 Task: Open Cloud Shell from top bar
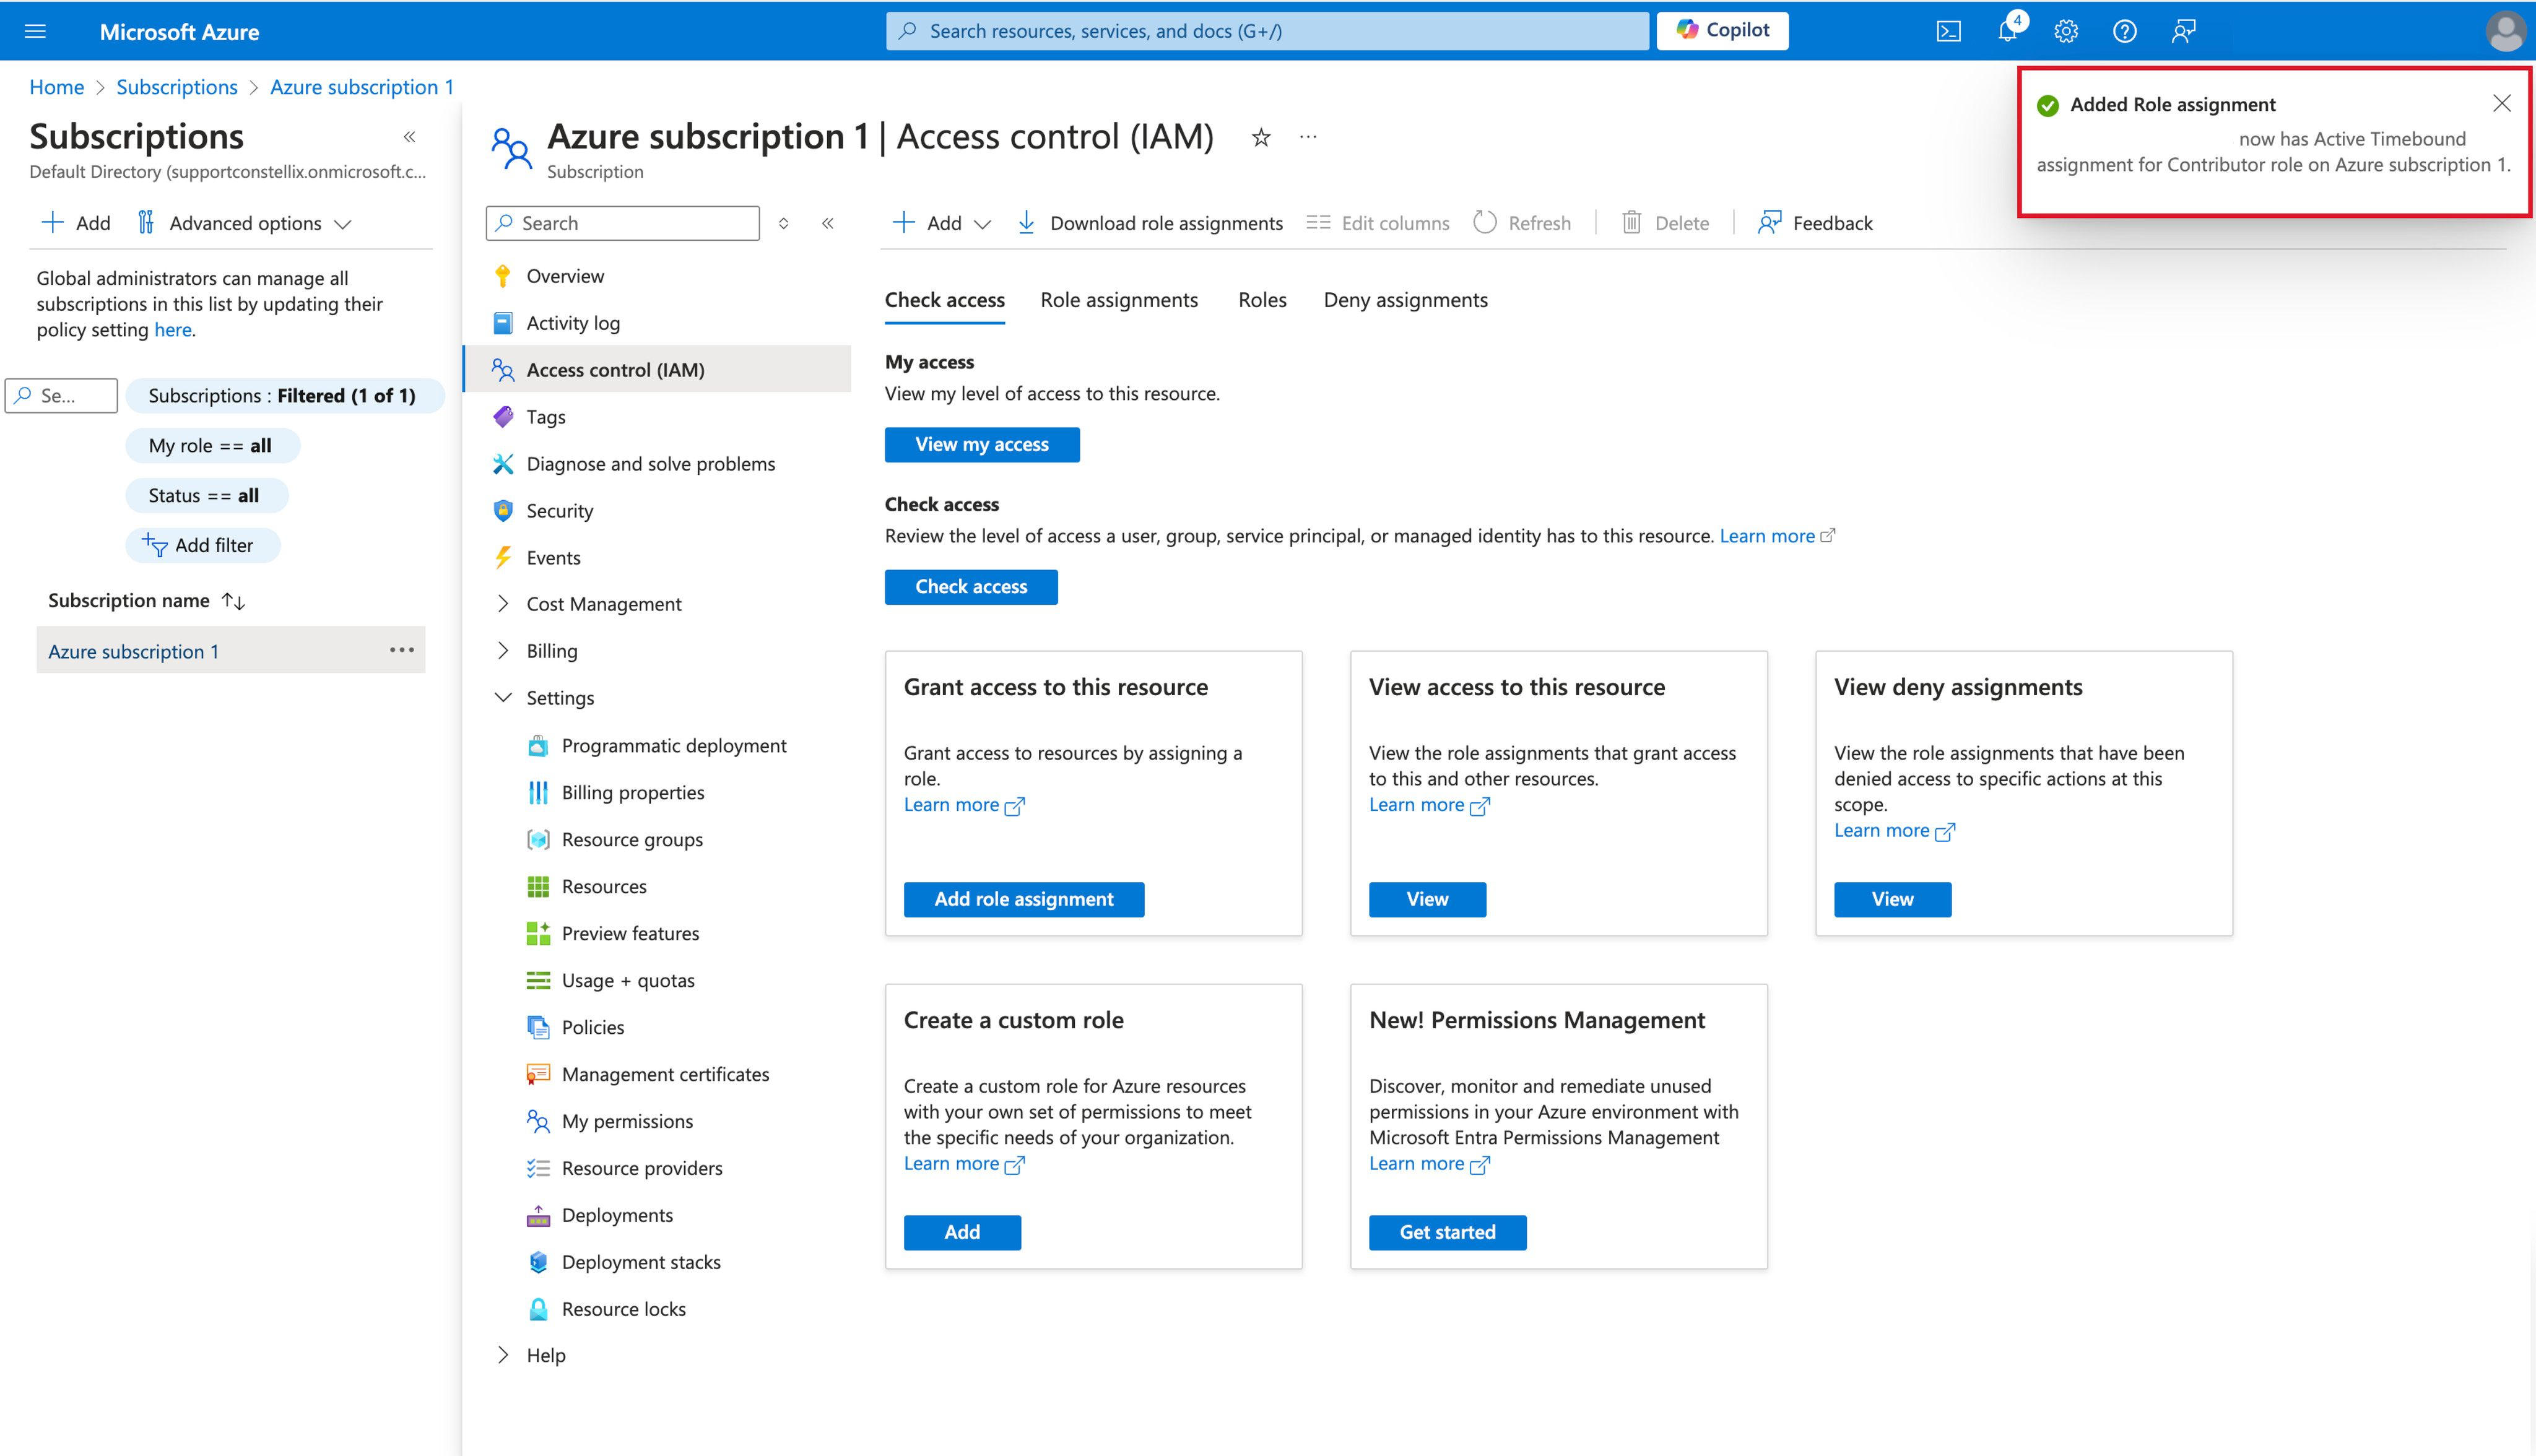[1948, 31]
